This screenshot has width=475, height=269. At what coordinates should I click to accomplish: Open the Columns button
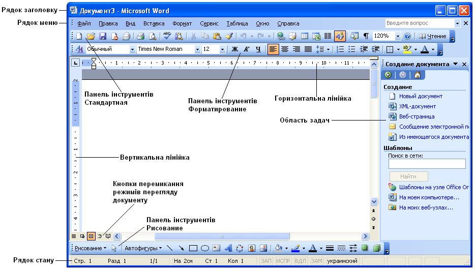click(x=328, y=36)
